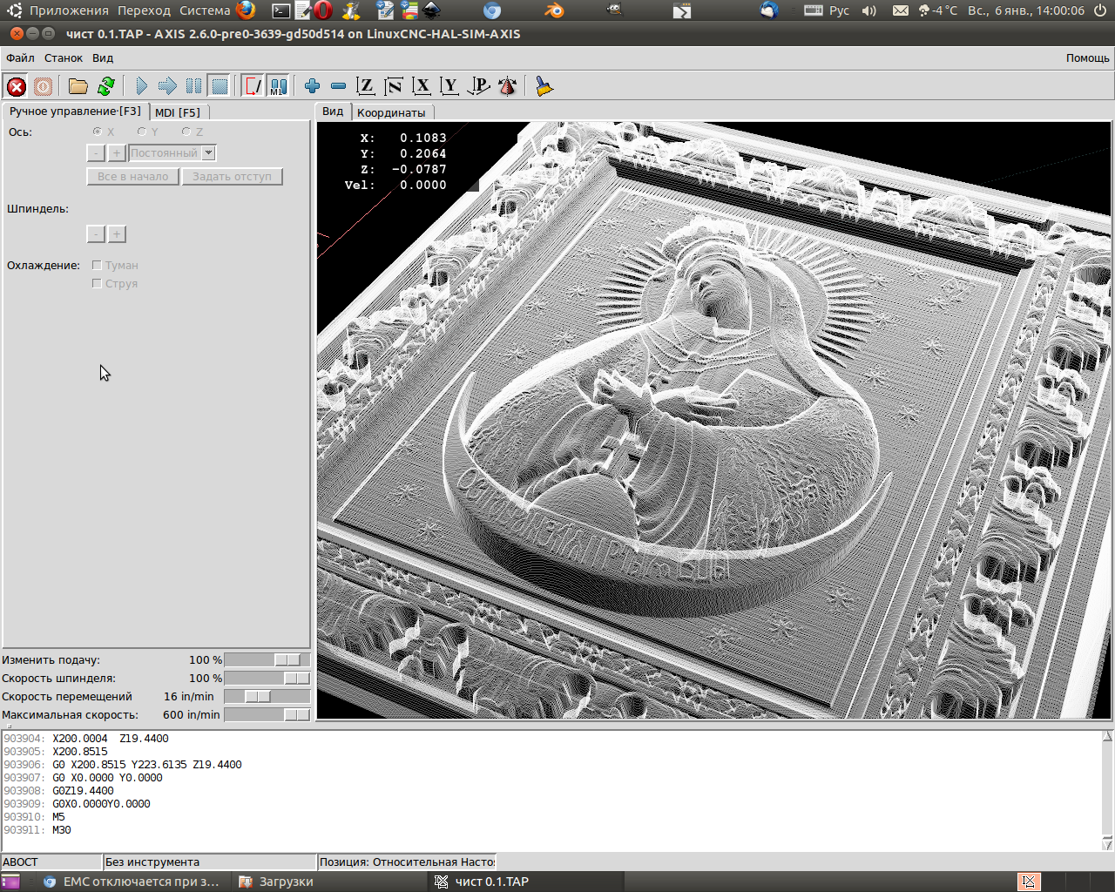The width and height of the screenshot is (1115, 892).
Task: Clear the live plot with broom icon
Action: [544, 86]
